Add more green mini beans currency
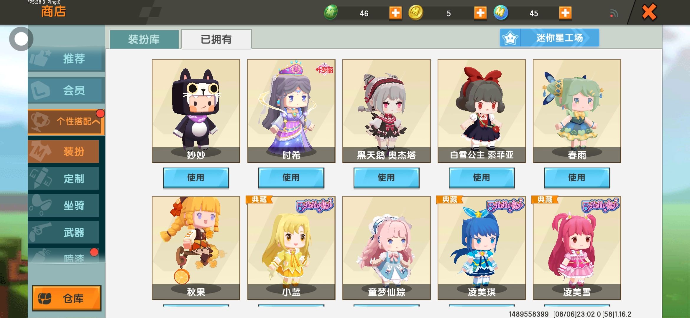 395,13
